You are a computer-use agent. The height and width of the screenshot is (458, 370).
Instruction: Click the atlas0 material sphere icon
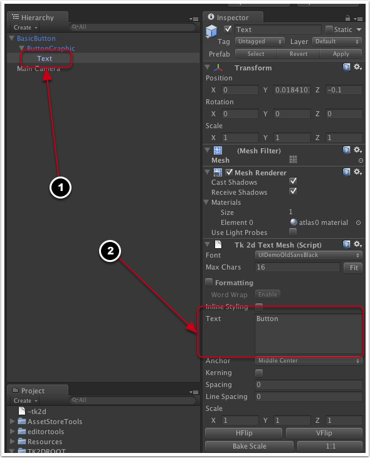293,222
